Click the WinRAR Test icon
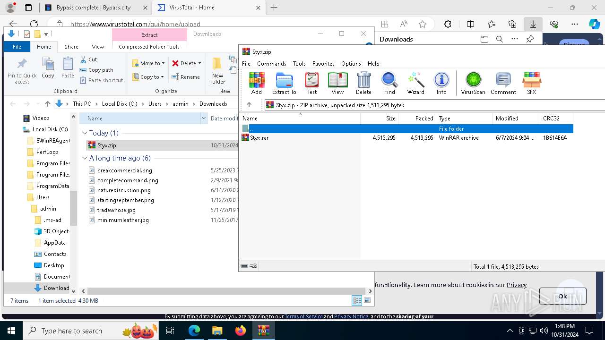This screenshot has width=605, height=340. pos(312,84)
